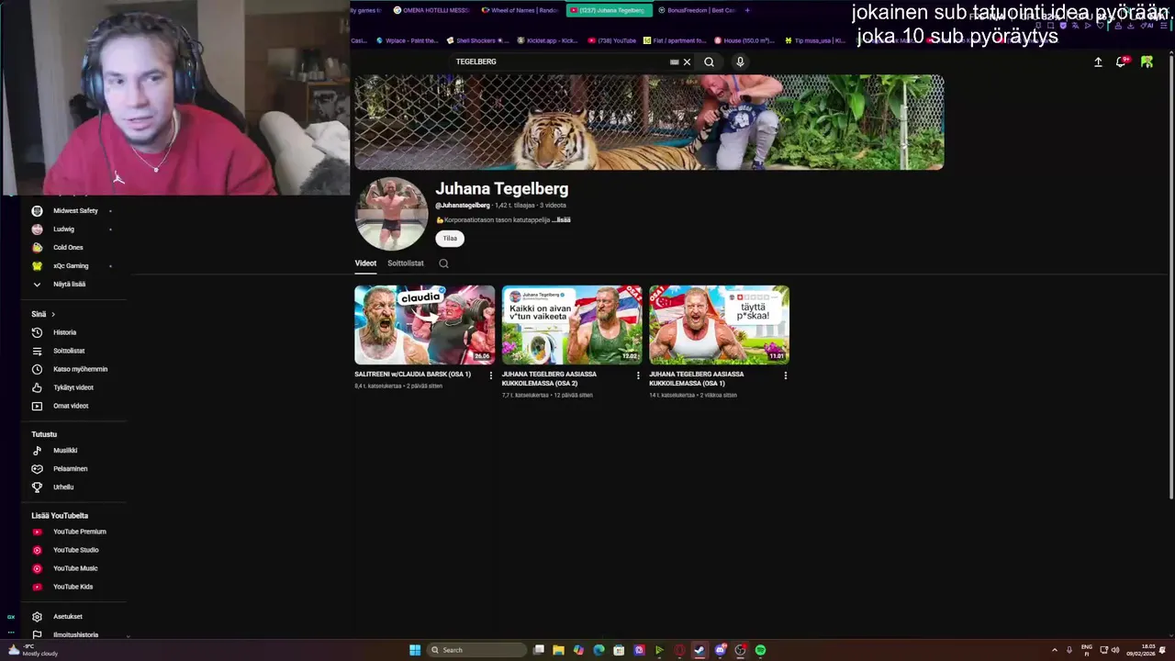The image size is (1175, 661).
Task: Open File Explorer from taskbar
Action: pos(558,650)
